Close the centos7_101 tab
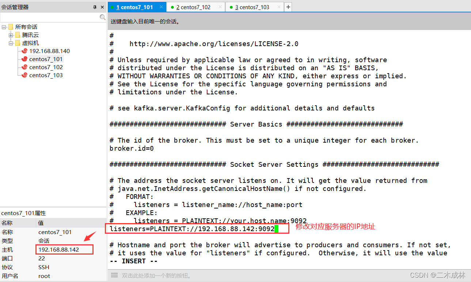471x282 pixels. pos(161,7)
